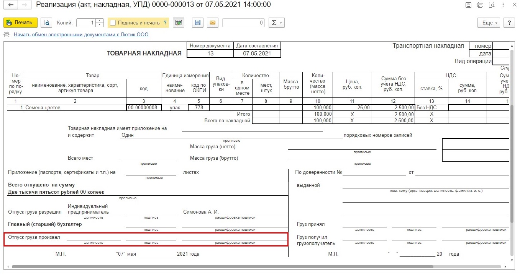Click blue floppy save icon in toolbar
This screenshot has width=520, height=274.
pyautogui.click(x=198, y=23)
